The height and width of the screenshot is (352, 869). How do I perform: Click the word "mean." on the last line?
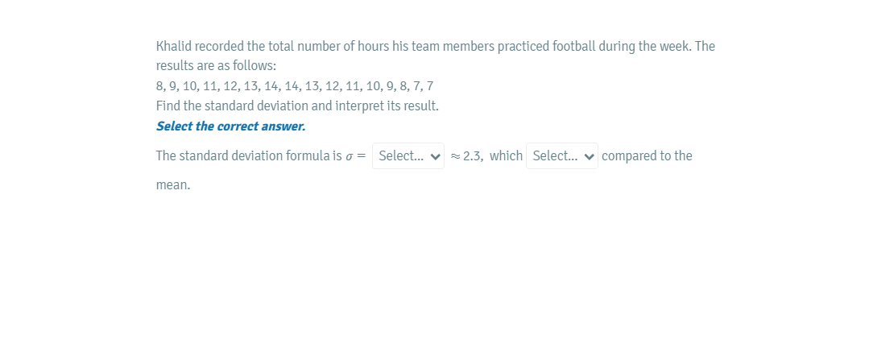tap(173, 185)
